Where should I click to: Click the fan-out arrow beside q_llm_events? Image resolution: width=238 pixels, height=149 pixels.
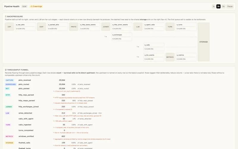coord(138,57)
